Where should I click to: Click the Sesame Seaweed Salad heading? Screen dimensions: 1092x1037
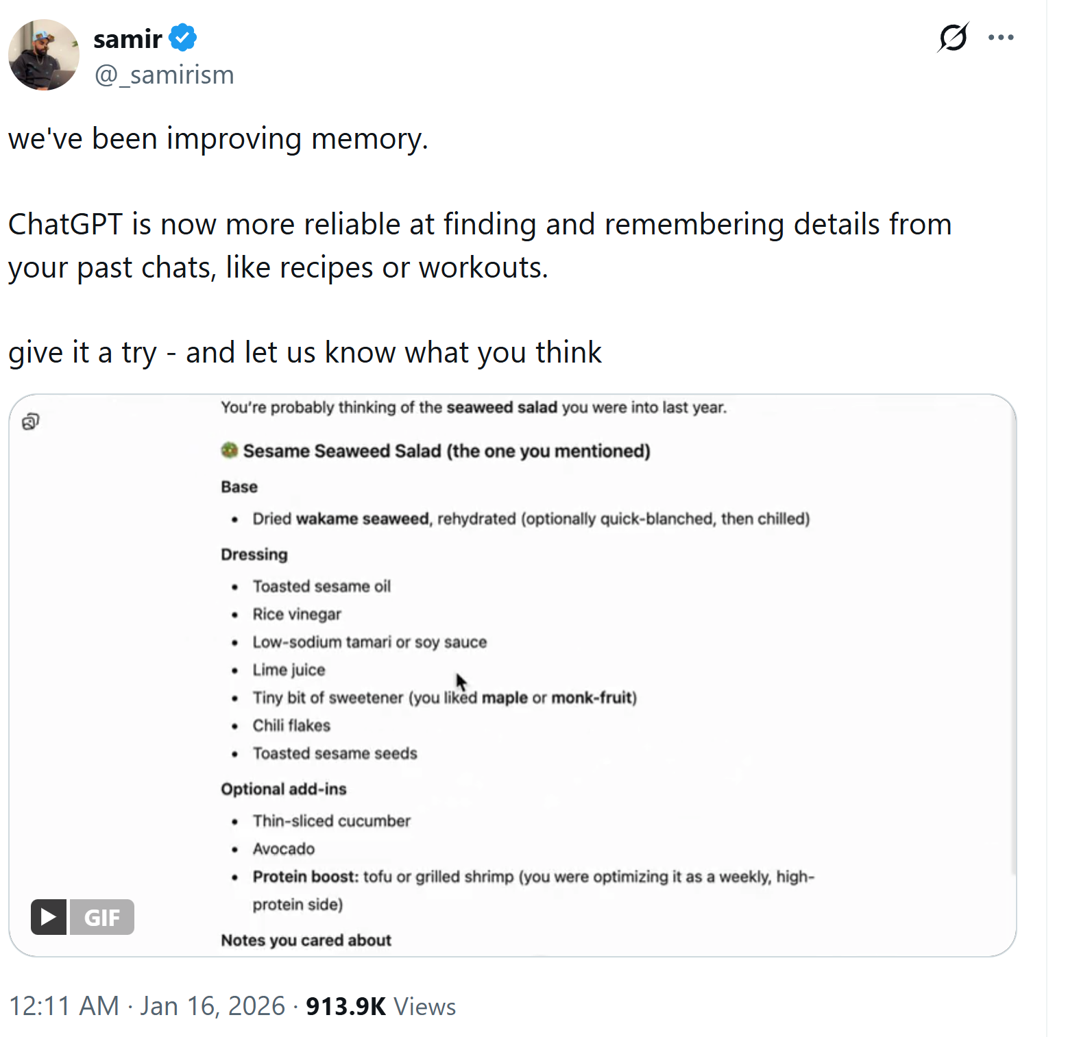point(446,451)
